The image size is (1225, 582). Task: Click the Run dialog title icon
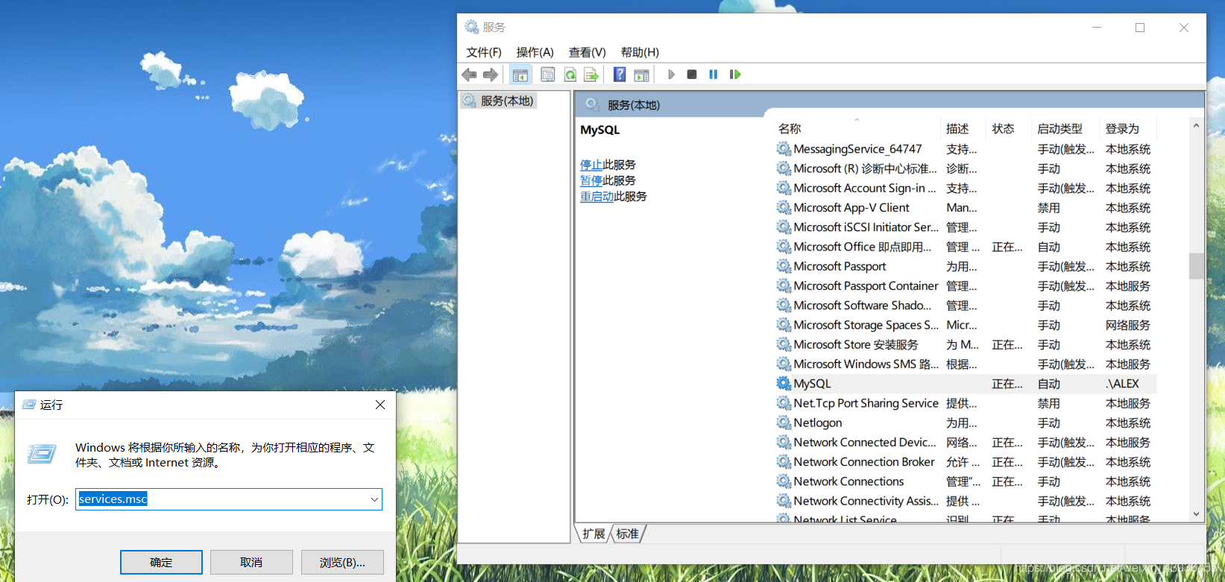tap(29, 405)
